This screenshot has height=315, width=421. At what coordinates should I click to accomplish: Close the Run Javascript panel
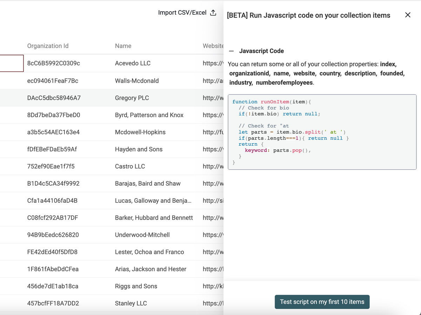407,15
